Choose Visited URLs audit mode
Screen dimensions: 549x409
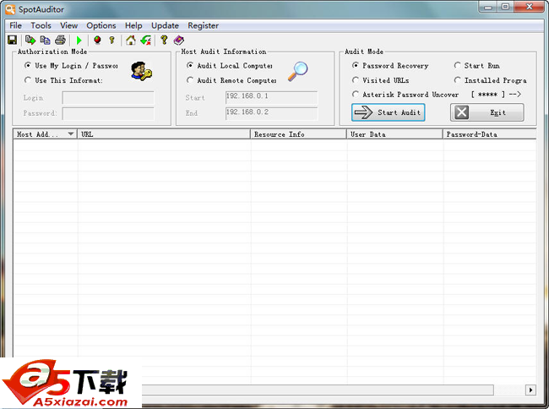356,80
